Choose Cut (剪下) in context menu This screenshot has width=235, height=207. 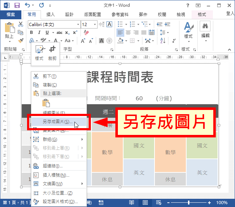pyautogui.click(x=59, y=76)
